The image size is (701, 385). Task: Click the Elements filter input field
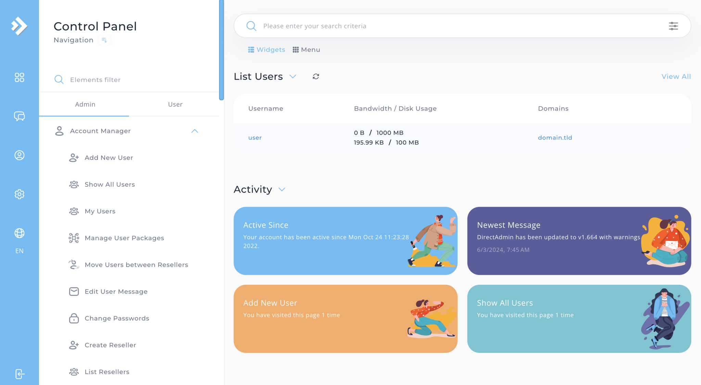(x=103, y=79)
